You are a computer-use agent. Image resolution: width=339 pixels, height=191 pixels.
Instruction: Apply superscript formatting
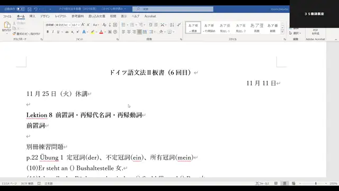tap(78, 32)
